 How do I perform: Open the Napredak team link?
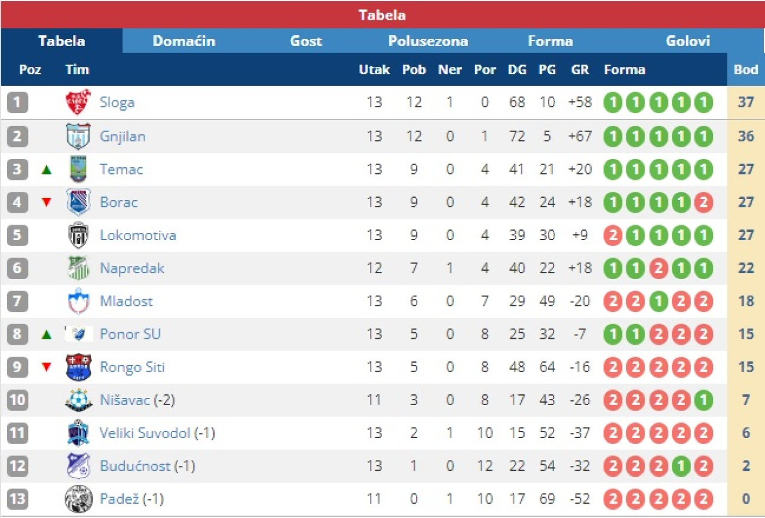pos(131,268)
